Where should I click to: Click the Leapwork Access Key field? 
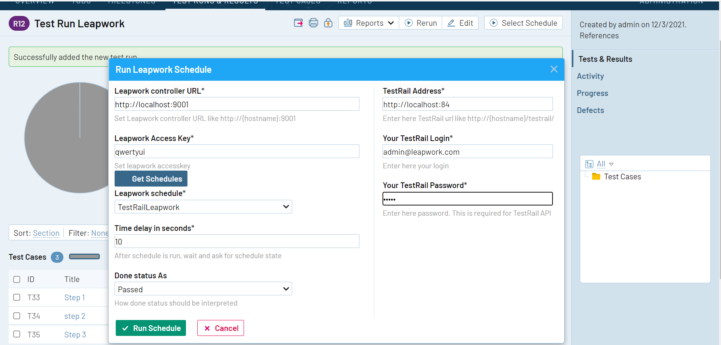(237, 152)
